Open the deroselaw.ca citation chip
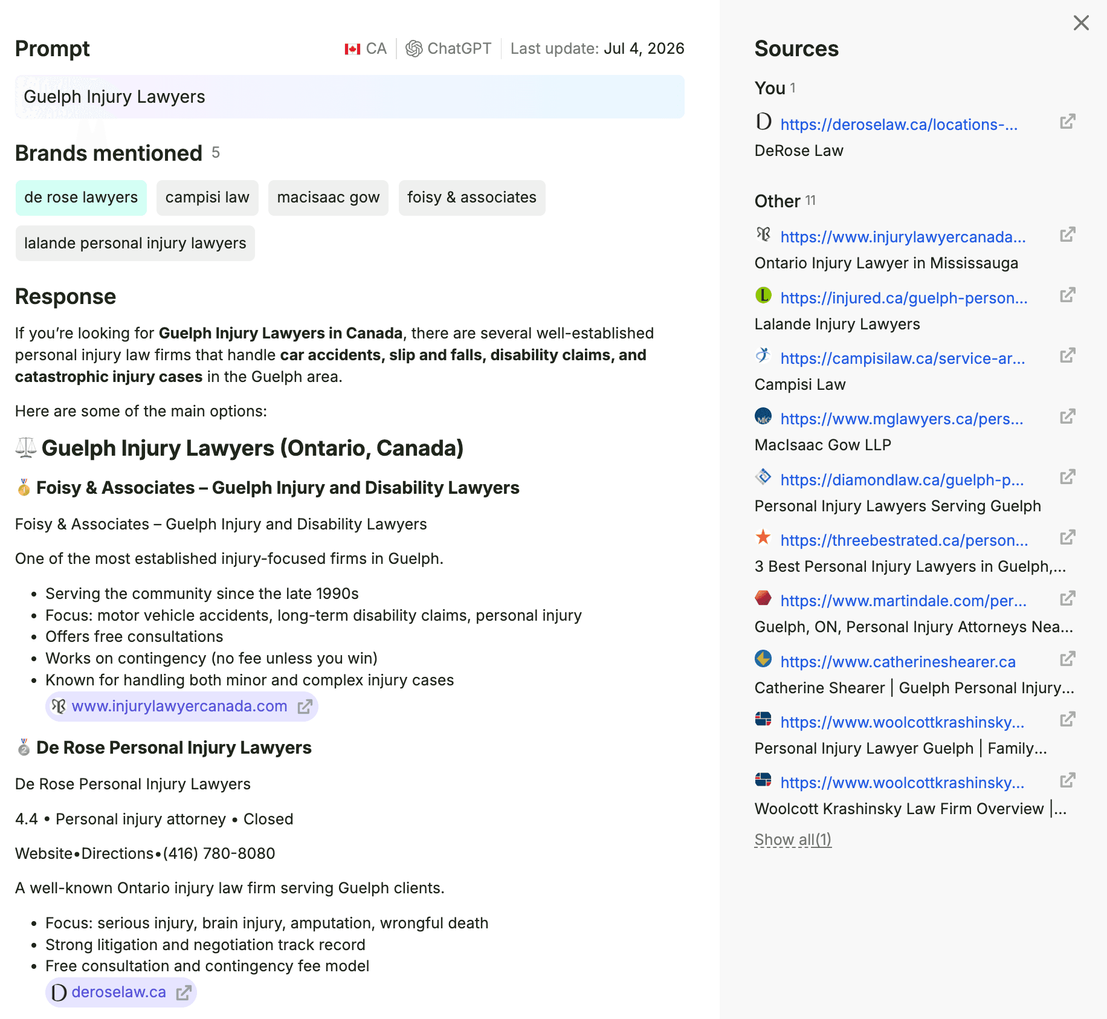This screenshot has height=1019, width=1107. [x=121, y=992]
